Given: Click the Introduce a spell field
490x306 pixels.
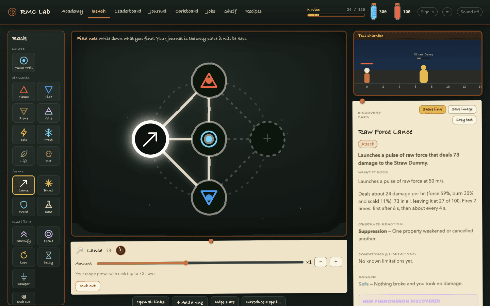Looking at the screenshot, I should click(x=264, y=302).
